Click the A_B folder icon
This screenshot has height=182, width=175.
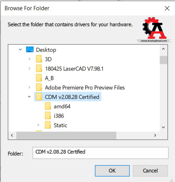(39, 78)
